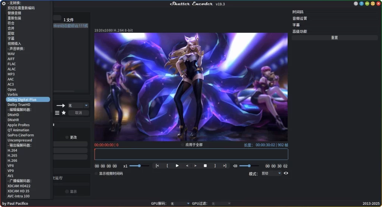Viewport: 382px width, 207px height.
Task: Click the star favorites icon
Action: (63, 113)
